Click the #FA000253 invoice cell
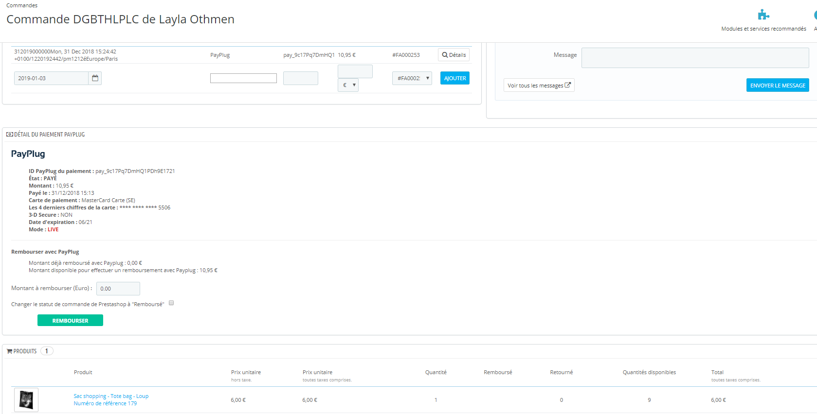The width and height of the screenshot is (817, 414). [406, 55]
